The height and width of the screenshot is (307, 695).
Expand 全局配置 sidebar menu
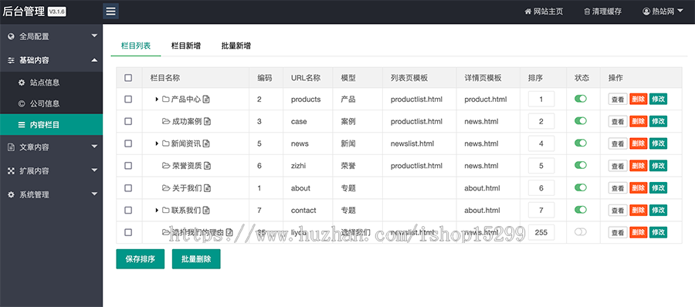point(52,36)
